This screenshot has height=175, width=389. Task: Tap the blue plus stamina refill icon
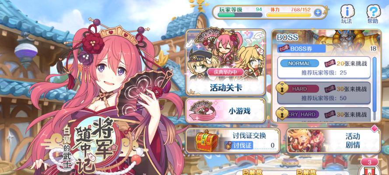click(318, 12)
